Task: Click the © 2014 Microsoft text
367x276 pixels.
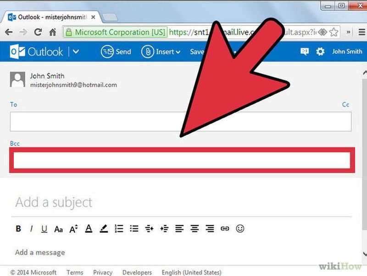Action: pos(33,272)
